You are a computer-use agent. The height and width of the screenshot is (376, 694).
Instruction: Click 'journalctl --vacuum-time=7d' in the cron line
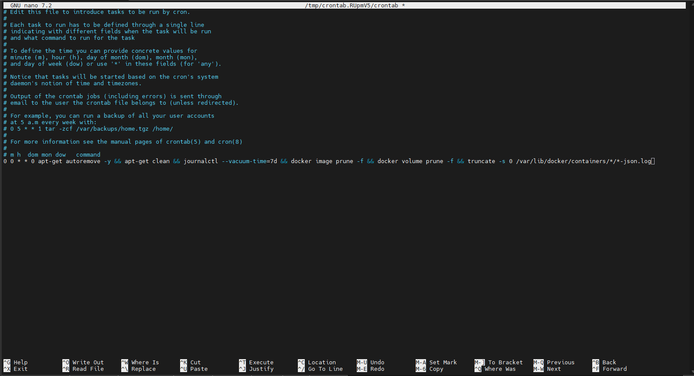(x=230, y=161)
